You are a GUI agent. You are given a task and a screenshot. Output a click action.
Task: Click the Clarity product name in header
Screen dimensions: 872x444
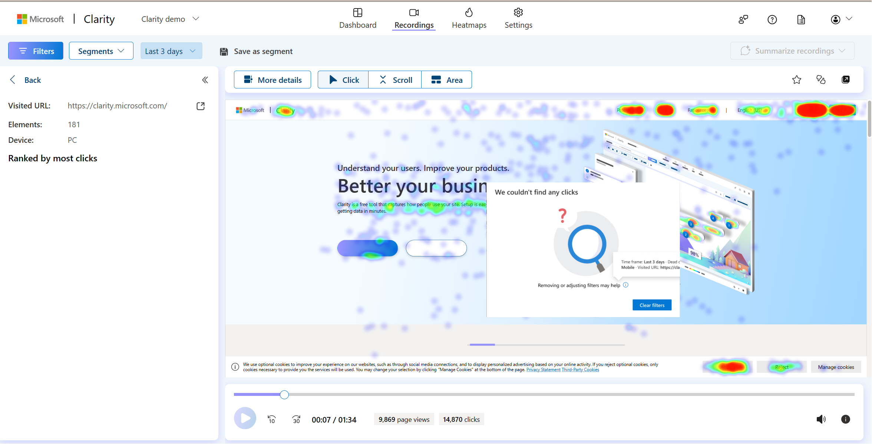[99, 19]
